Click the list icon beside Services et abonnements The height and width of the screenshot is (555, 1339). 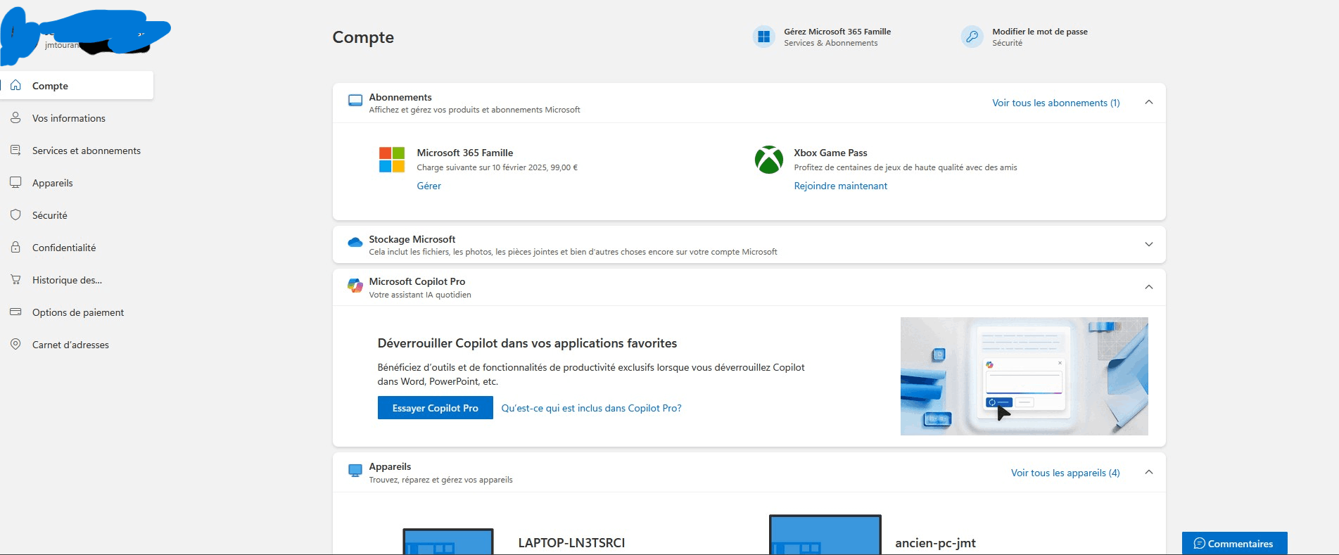15,150
